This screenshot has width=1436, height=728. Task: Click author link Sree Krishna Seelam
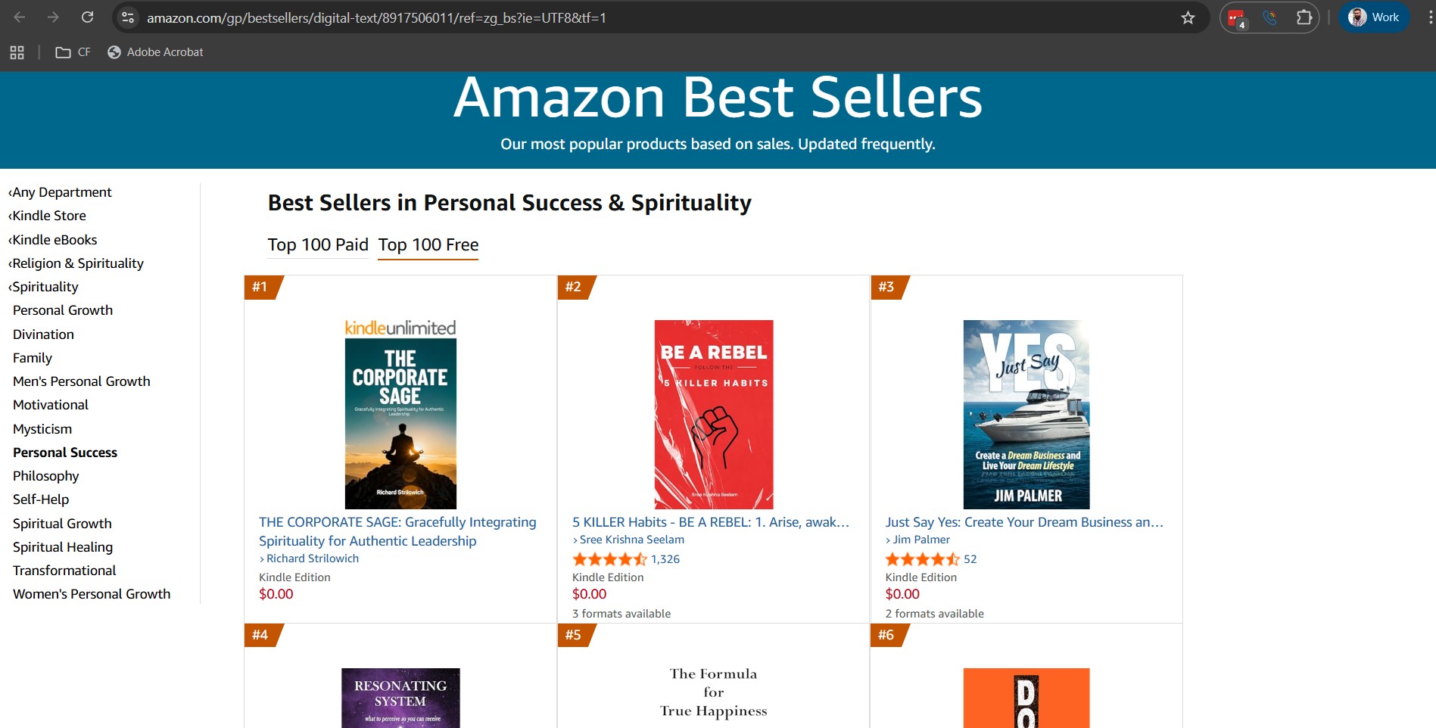coord(631,540)
